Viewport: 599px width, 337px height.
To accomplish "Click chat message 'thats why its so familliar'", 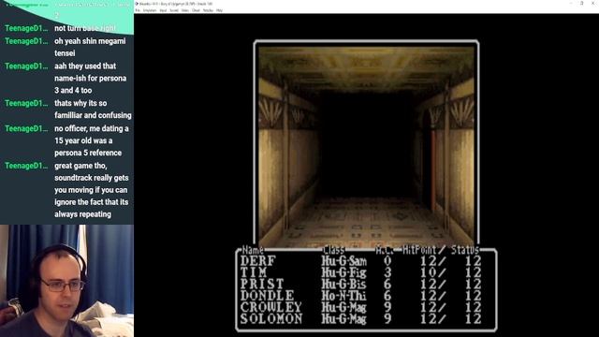I will [93, 110].
